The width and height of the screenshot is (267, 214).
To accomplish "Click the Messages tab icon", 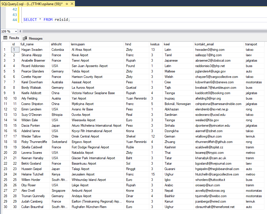I will [25, 38].
